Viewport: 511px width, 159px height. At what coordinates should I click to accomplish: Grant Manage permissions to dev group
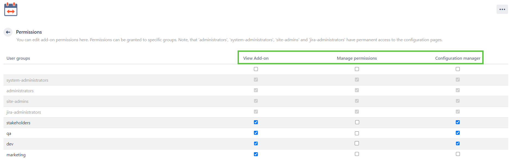click(x=357, y=143)
